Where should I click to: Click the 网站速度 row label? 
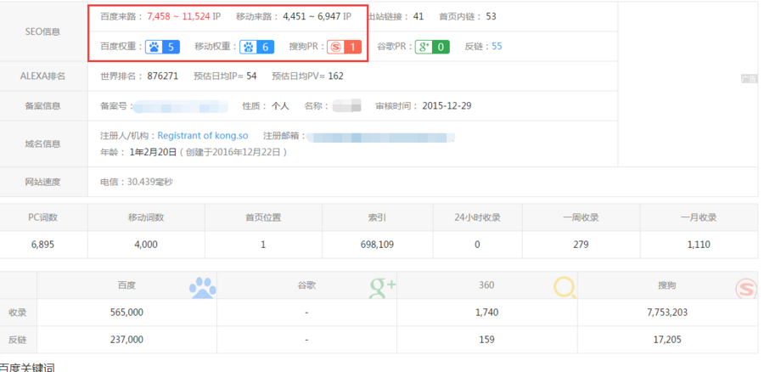coord(43,183)
